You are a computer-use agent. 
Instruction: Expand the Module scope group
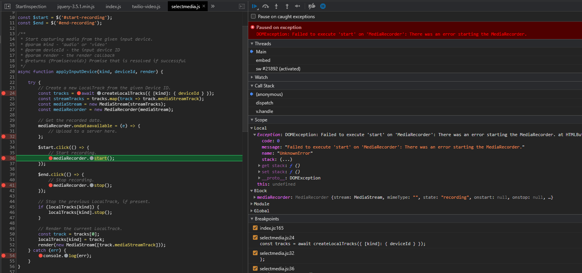coord(251,204)
